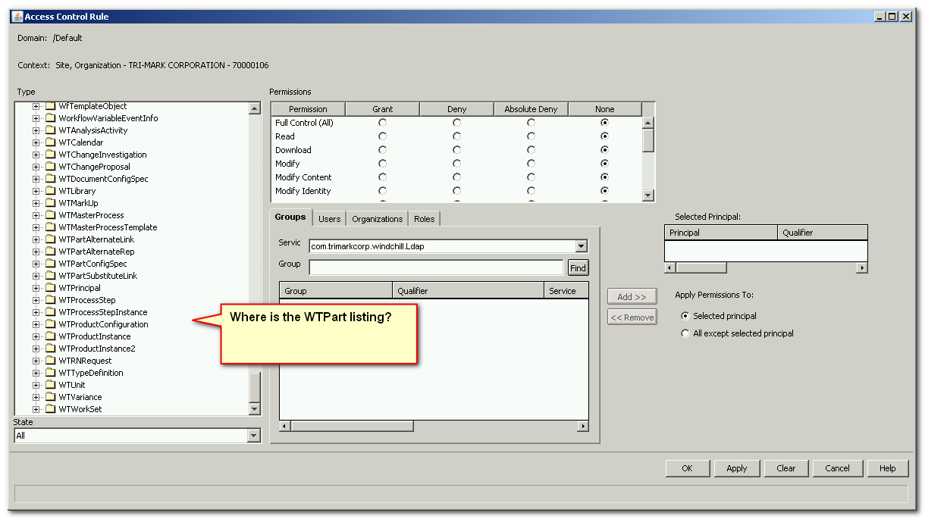The height and width of the screenshot is (519, 925).
Task: Click into the Group search field
Action: tap(437, 267)
